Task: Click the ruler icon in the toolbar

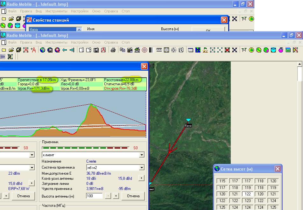Action: pyautogui.click(x=159, y=50)
